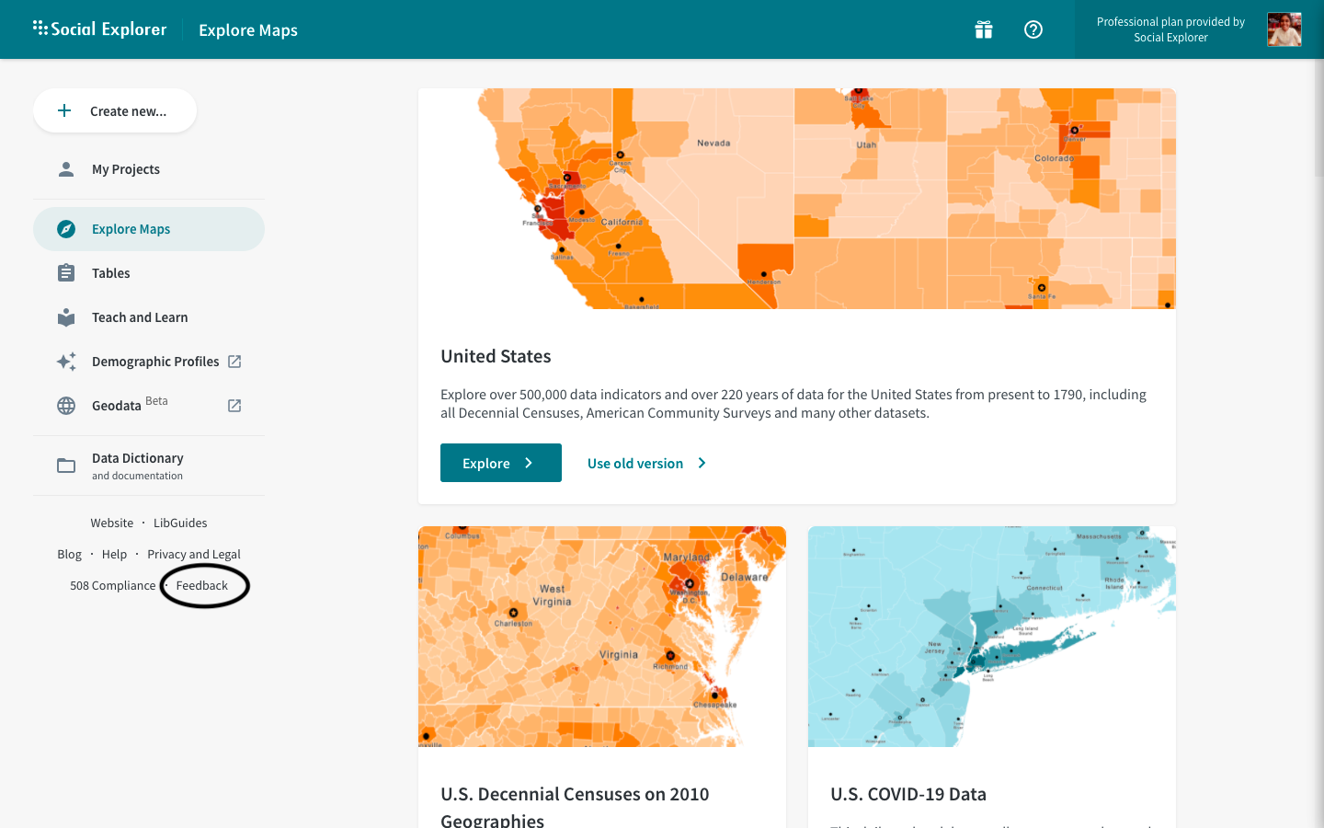This screenshot has height=828, width=1324.
Task: Click the U.S. Decennial Censuses map thumbnail
Action: (602, 637)
